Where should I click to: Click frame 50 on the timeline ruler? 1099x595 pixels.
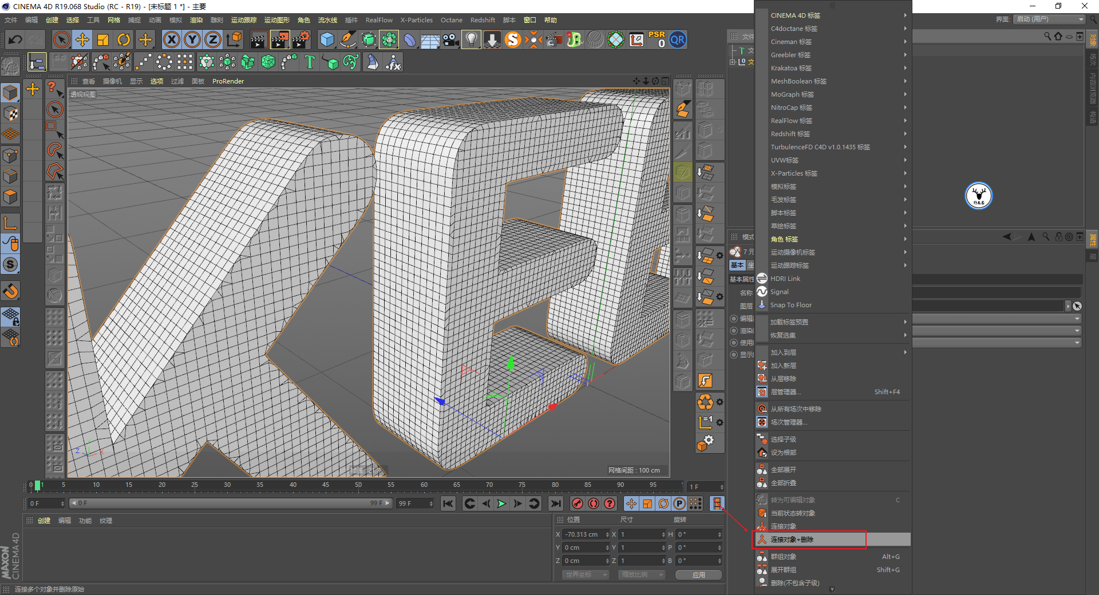pyautogui.click(x=358, y=485)
